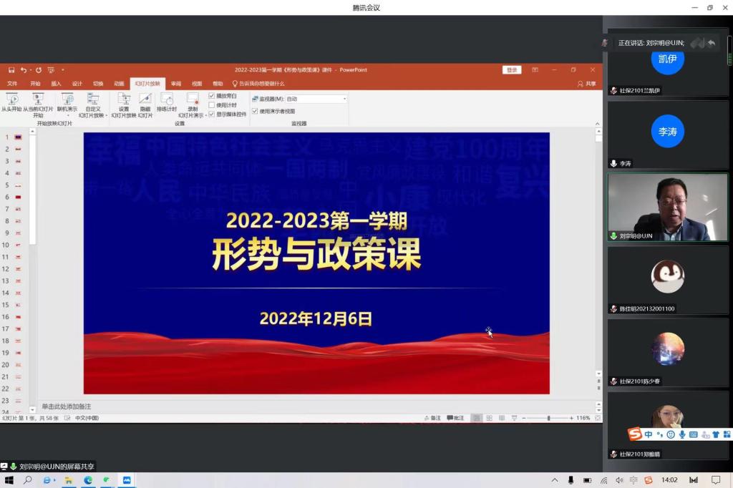This screenshot has width=733, height=488.
Task: Click the 登录 sign-in button
Action: 512,70
